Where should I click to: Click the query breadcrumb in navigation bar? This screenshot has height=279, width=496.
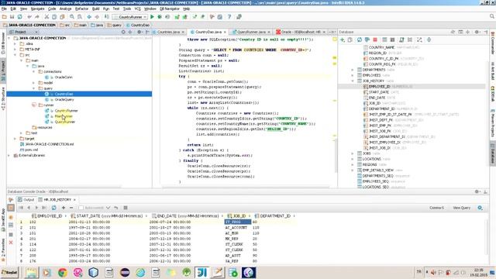click(115, 25)
